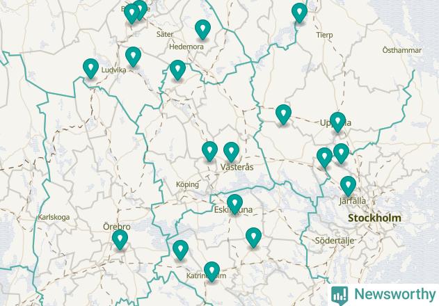Click the pin over Eskilstuna

(234, 204)
